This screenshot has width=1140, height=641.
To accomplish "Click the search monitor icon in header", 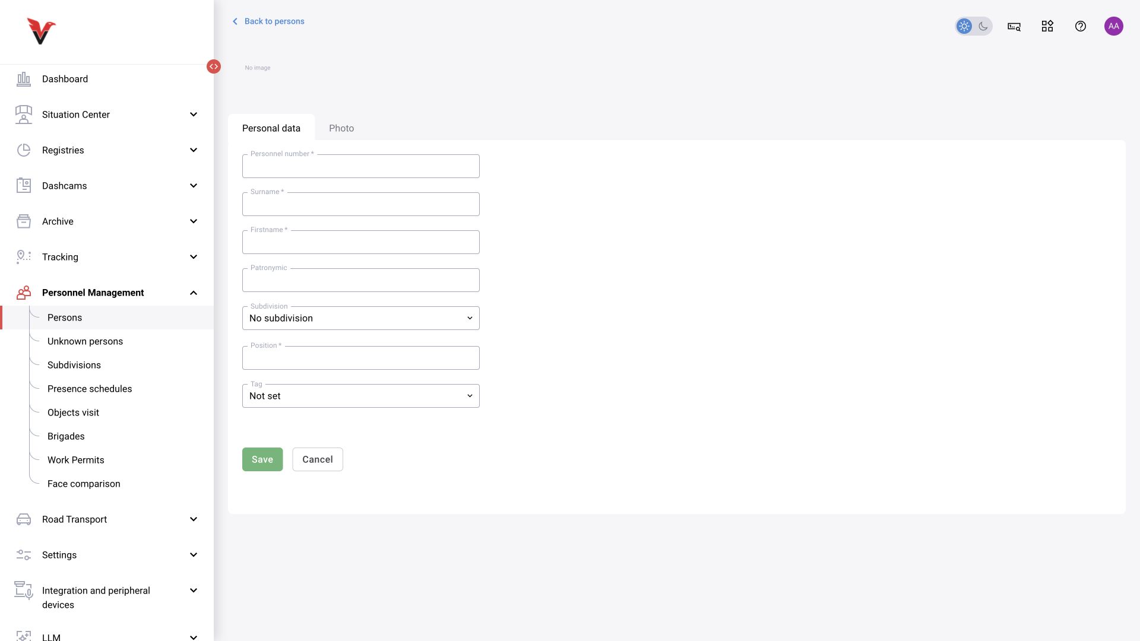I will coord(1014,26).
